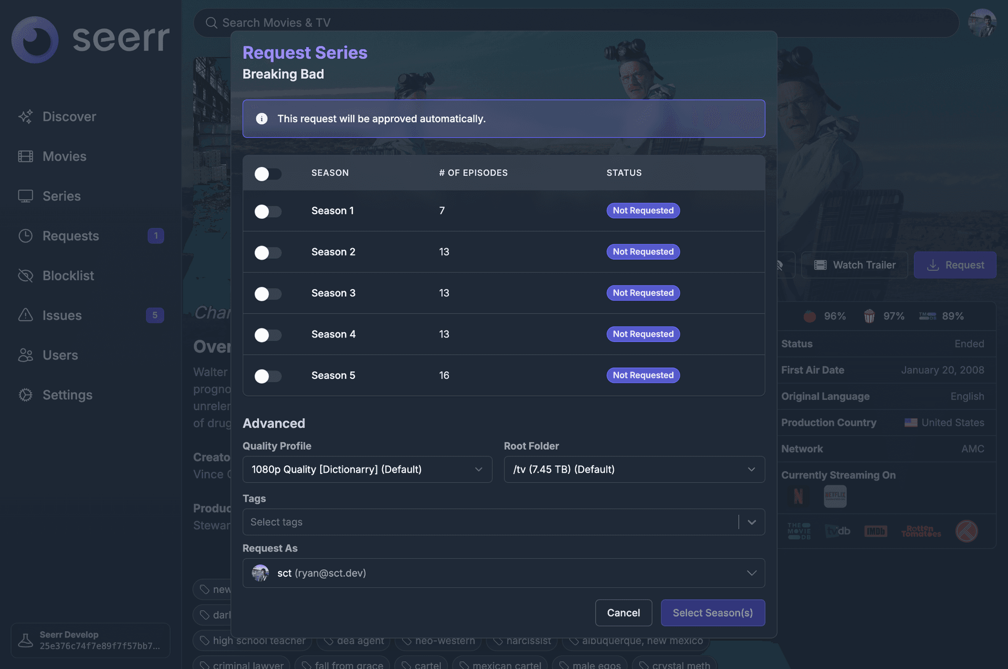Enable the Season 1 toggle
This screenshot has height=669, width=1008.
268,211
